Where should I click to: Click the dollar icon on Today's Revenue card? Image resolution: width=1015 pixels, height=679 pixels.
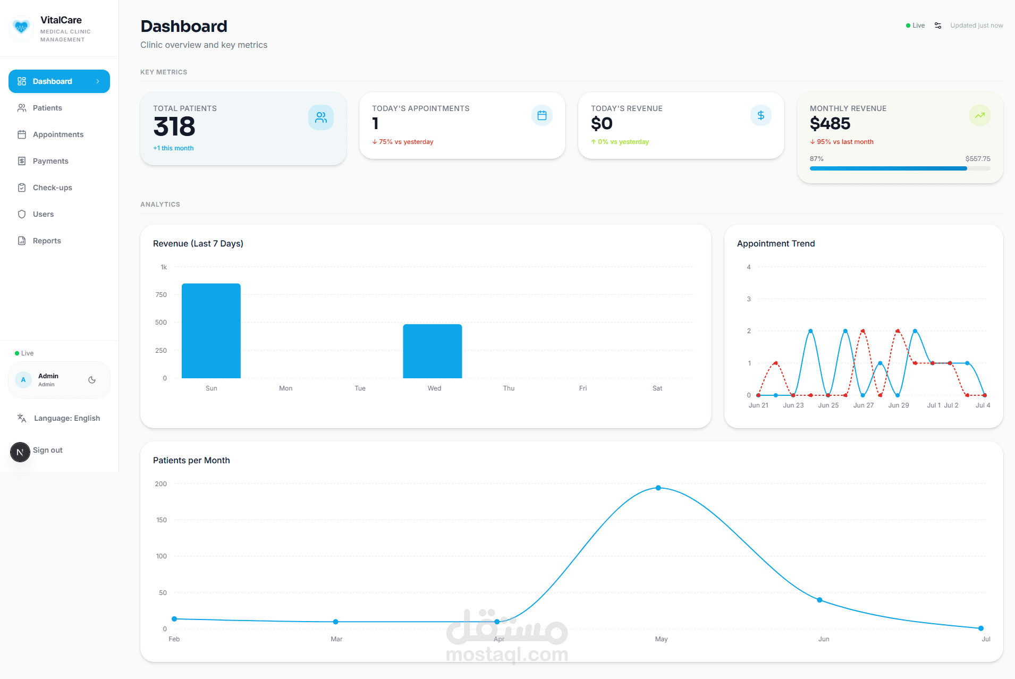click(x=761, y=115)
